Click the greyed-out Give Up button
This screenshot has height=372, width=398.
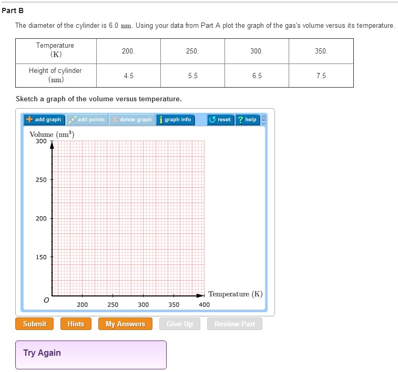pos(180,324)
